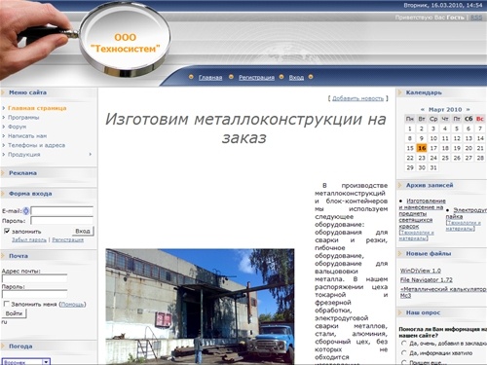
Task: Click the Наш опрос block arrow icon
Action: [x=400, y=312]
